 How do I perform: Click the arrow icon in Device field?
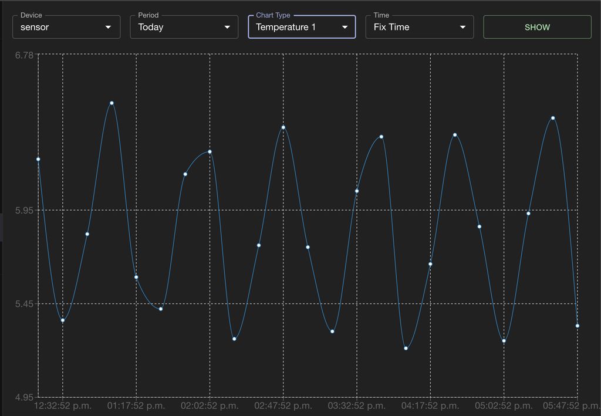pos(108,27)
